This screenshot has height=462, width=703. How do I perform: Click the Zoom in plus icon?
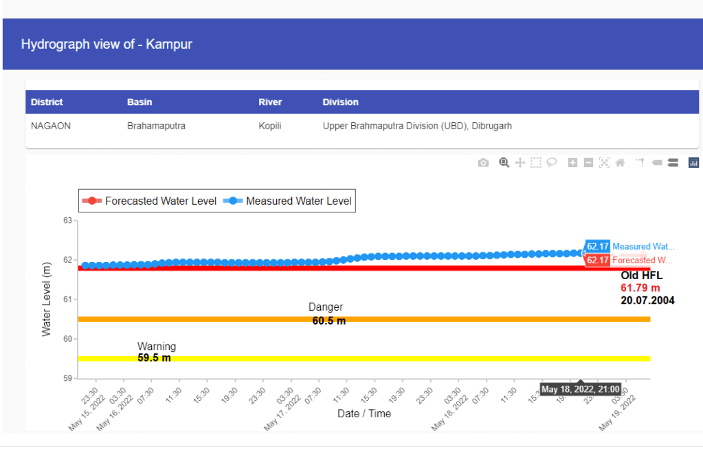(x=572, y=163)
